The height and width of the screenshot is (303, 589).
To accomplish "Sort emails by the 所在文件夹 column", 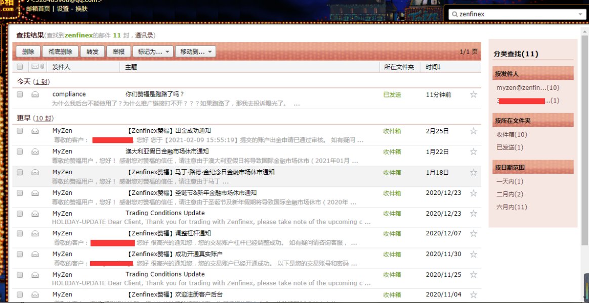I will pos(399,67).
